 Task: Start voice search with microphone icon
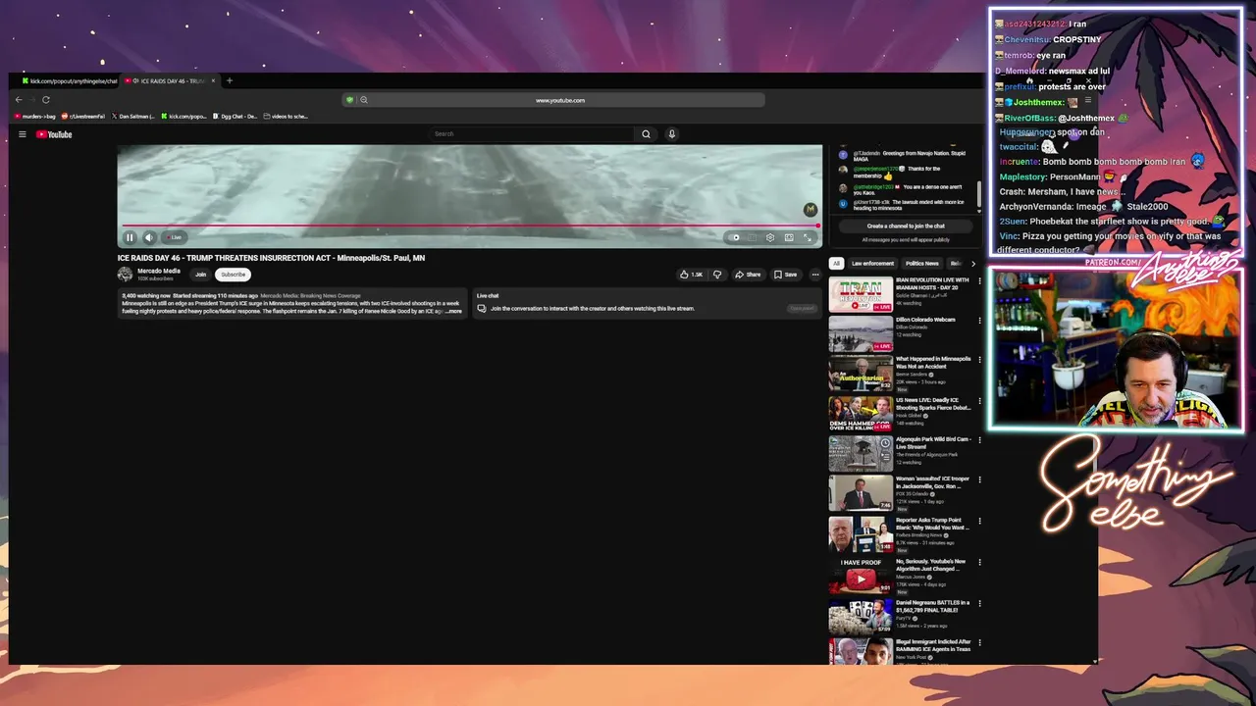point(672,134)
